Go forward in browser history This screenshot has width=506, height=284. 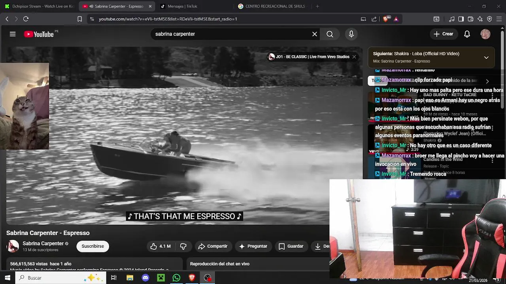click(x=16, y=19)
